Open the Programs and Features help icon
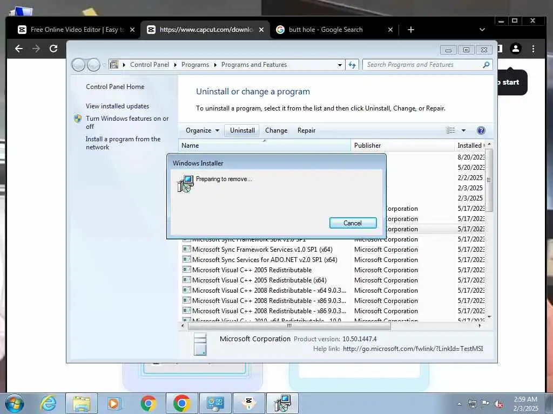Viewport: 553px width, 414px height. 481,130
